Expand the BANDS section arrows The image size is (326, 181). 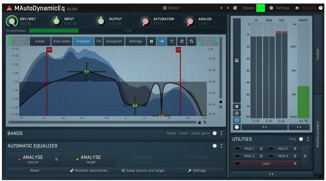(x=222, y=133)
